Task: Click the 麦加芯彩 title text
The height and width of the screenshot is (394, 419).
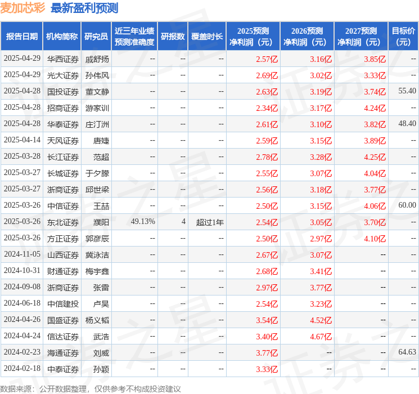Action: (x=22, y=8)
